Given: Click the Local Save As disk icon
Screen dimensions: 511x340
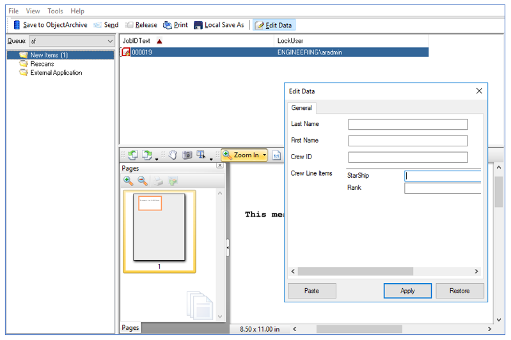Looking at the screenshot, I should click(198, 25).
